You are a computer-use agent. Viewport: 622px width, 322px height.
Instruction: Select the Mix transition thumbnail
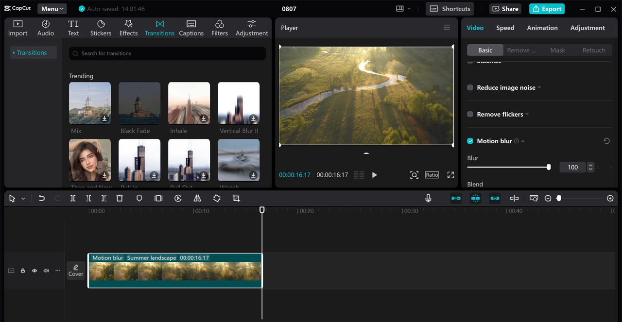(90, 103)
